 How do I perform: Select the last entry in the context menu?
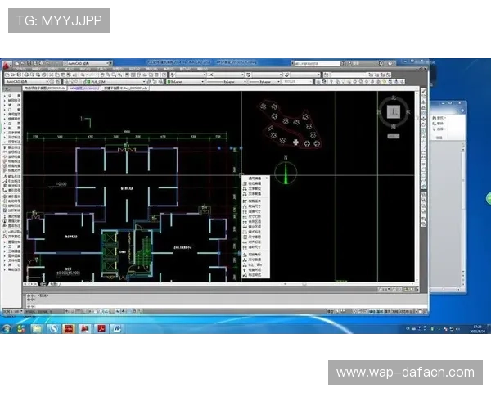pyautogui.click(x=254, y=275)
